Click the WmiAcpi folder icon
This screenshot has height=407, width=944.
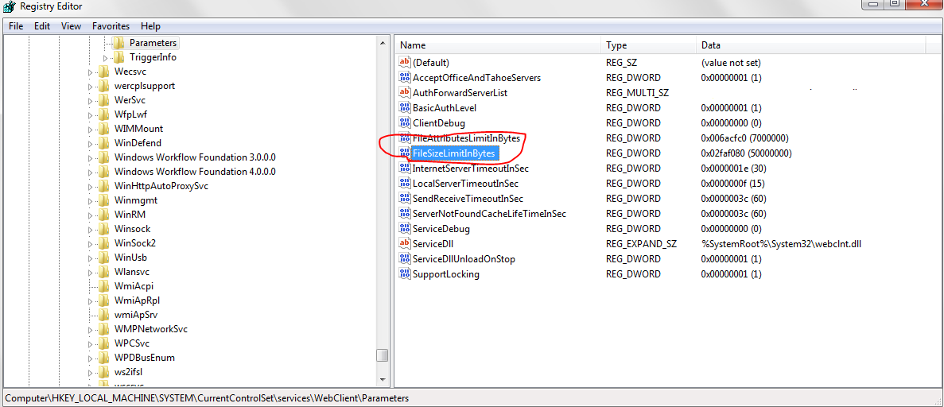tap(103, 286)
